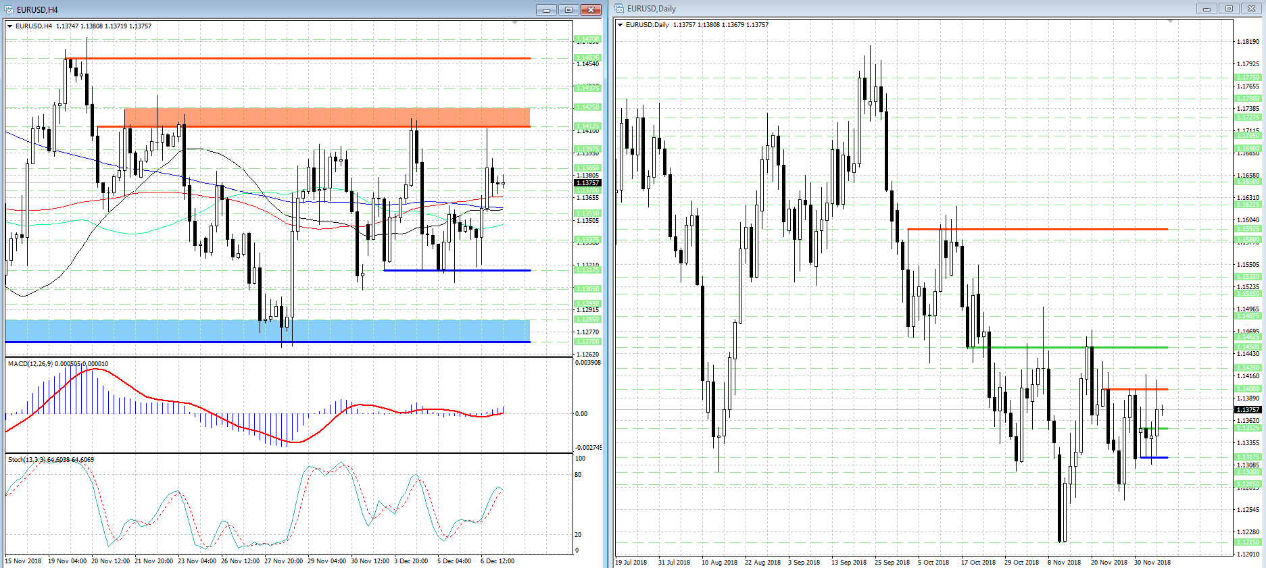The height and width of the screenshot is (568, 1266).
Task: Click current price label 1.13757 on Daily chart
Action: pyautogui.click(x=1248, y=410)
